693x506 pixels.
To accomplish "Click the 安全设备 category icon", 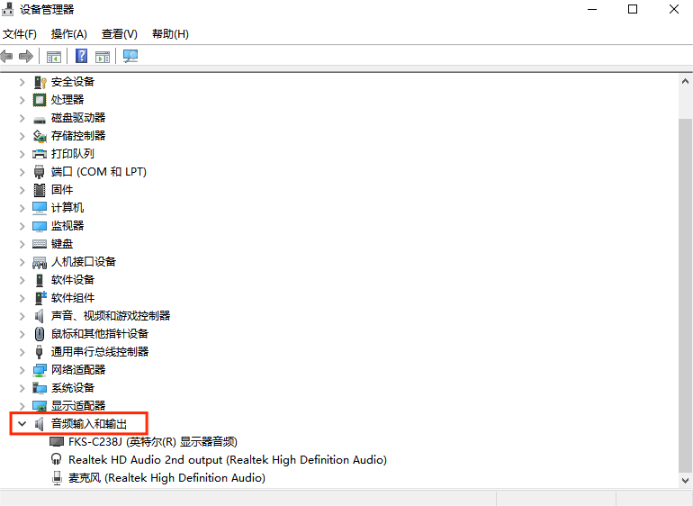I will pyautogui.click(x=40, y=82).
